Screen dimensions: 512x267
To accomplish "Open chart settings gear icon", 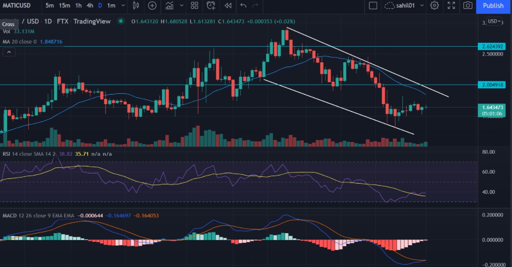I will [435, 6].
